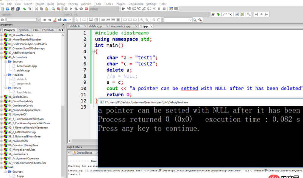Open Find with the magnifier icon

tap(53, 9)
